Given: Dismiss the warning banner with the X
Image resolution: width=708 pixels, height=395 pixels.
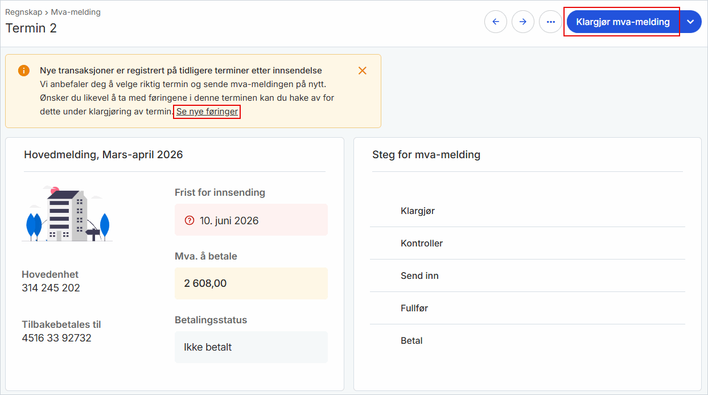Looking at the screenshot, I should pos(363,71).
